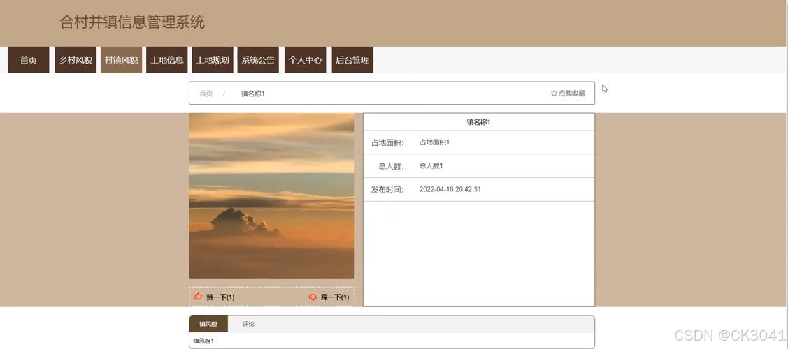Open the 土地信息 page
788x349 pixels.
(x=166, y=60)
